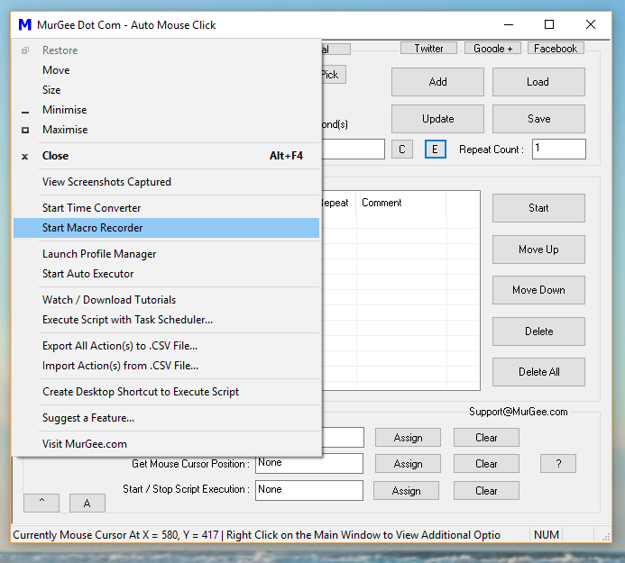Open View Screenshots Captured menu item
Viewport: 625px width, 563px height.
(x=106, y=182)
